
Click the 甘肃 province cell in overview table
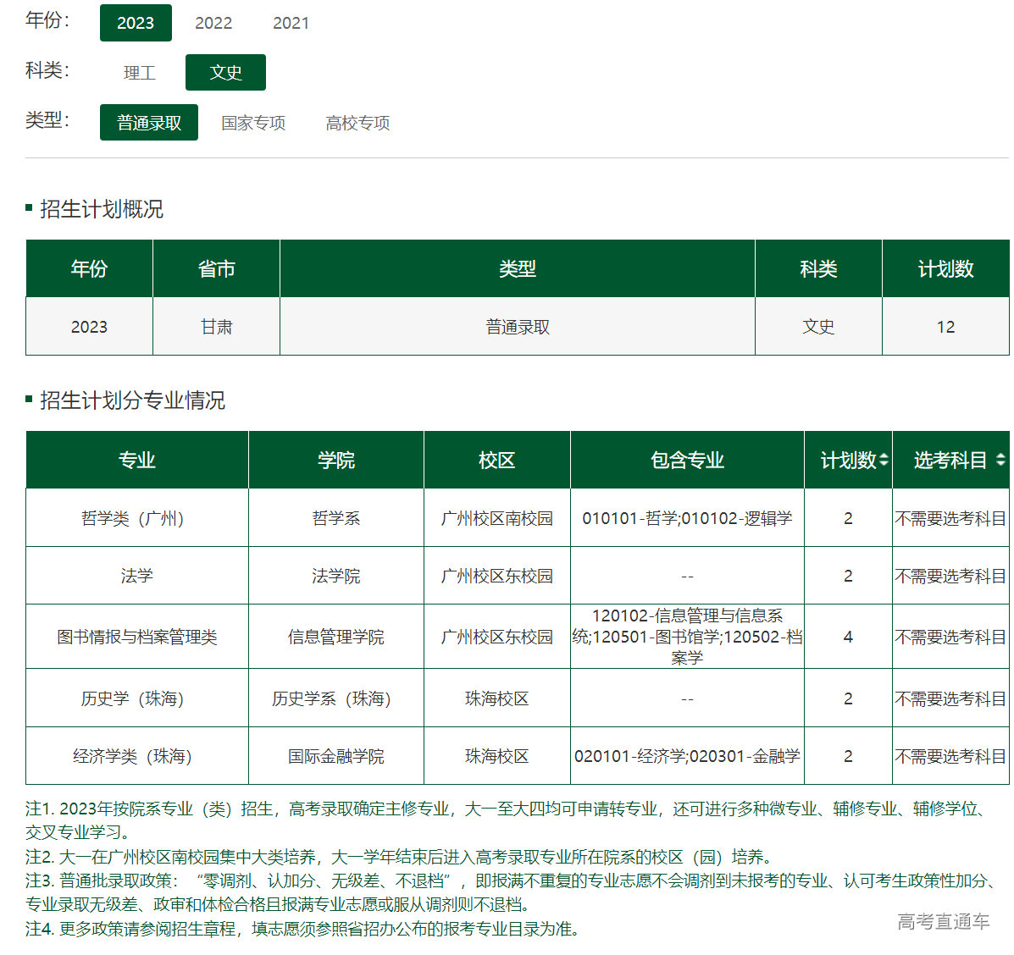click(216, 327)
